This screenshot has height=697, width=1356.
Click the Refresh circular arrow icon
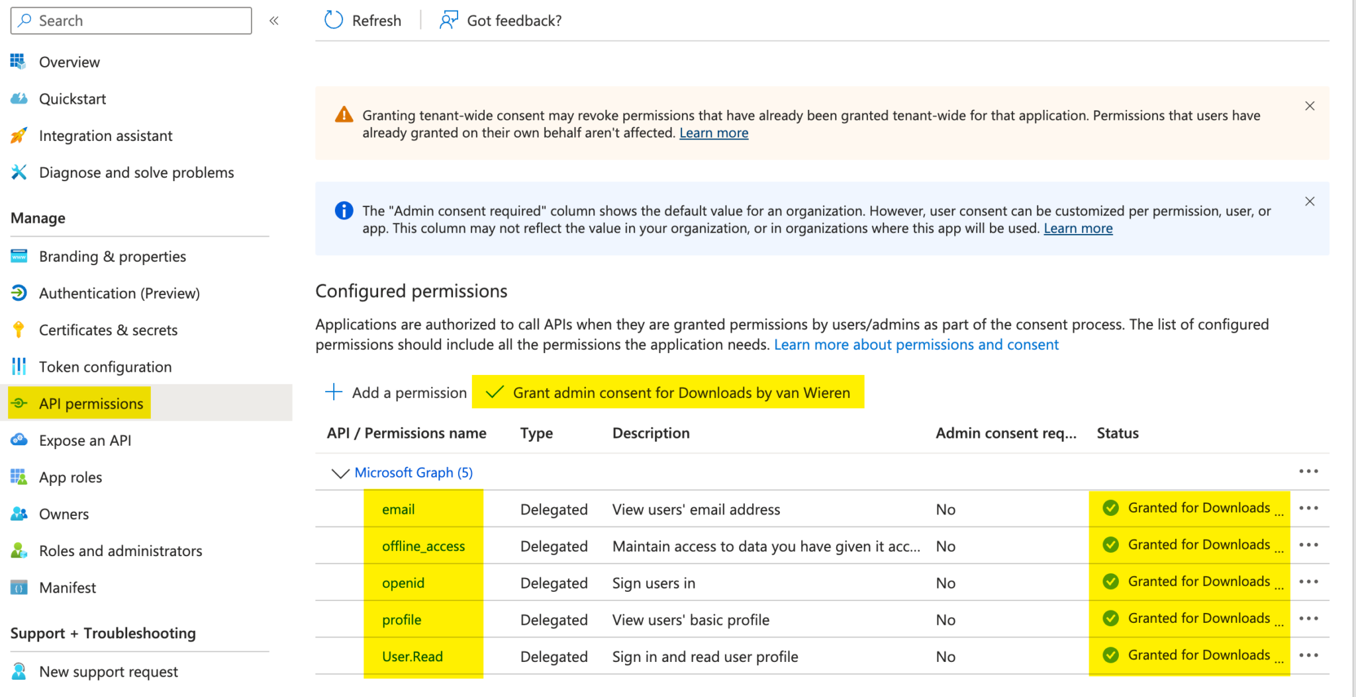(x=334, y=20)
